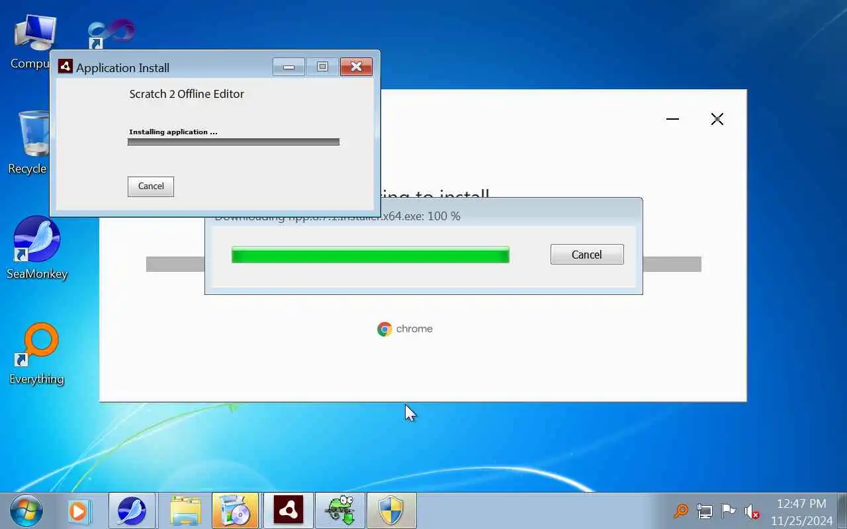
Task: Switch to SeaMonkey in the taskbar
Action: coord(132,510)
